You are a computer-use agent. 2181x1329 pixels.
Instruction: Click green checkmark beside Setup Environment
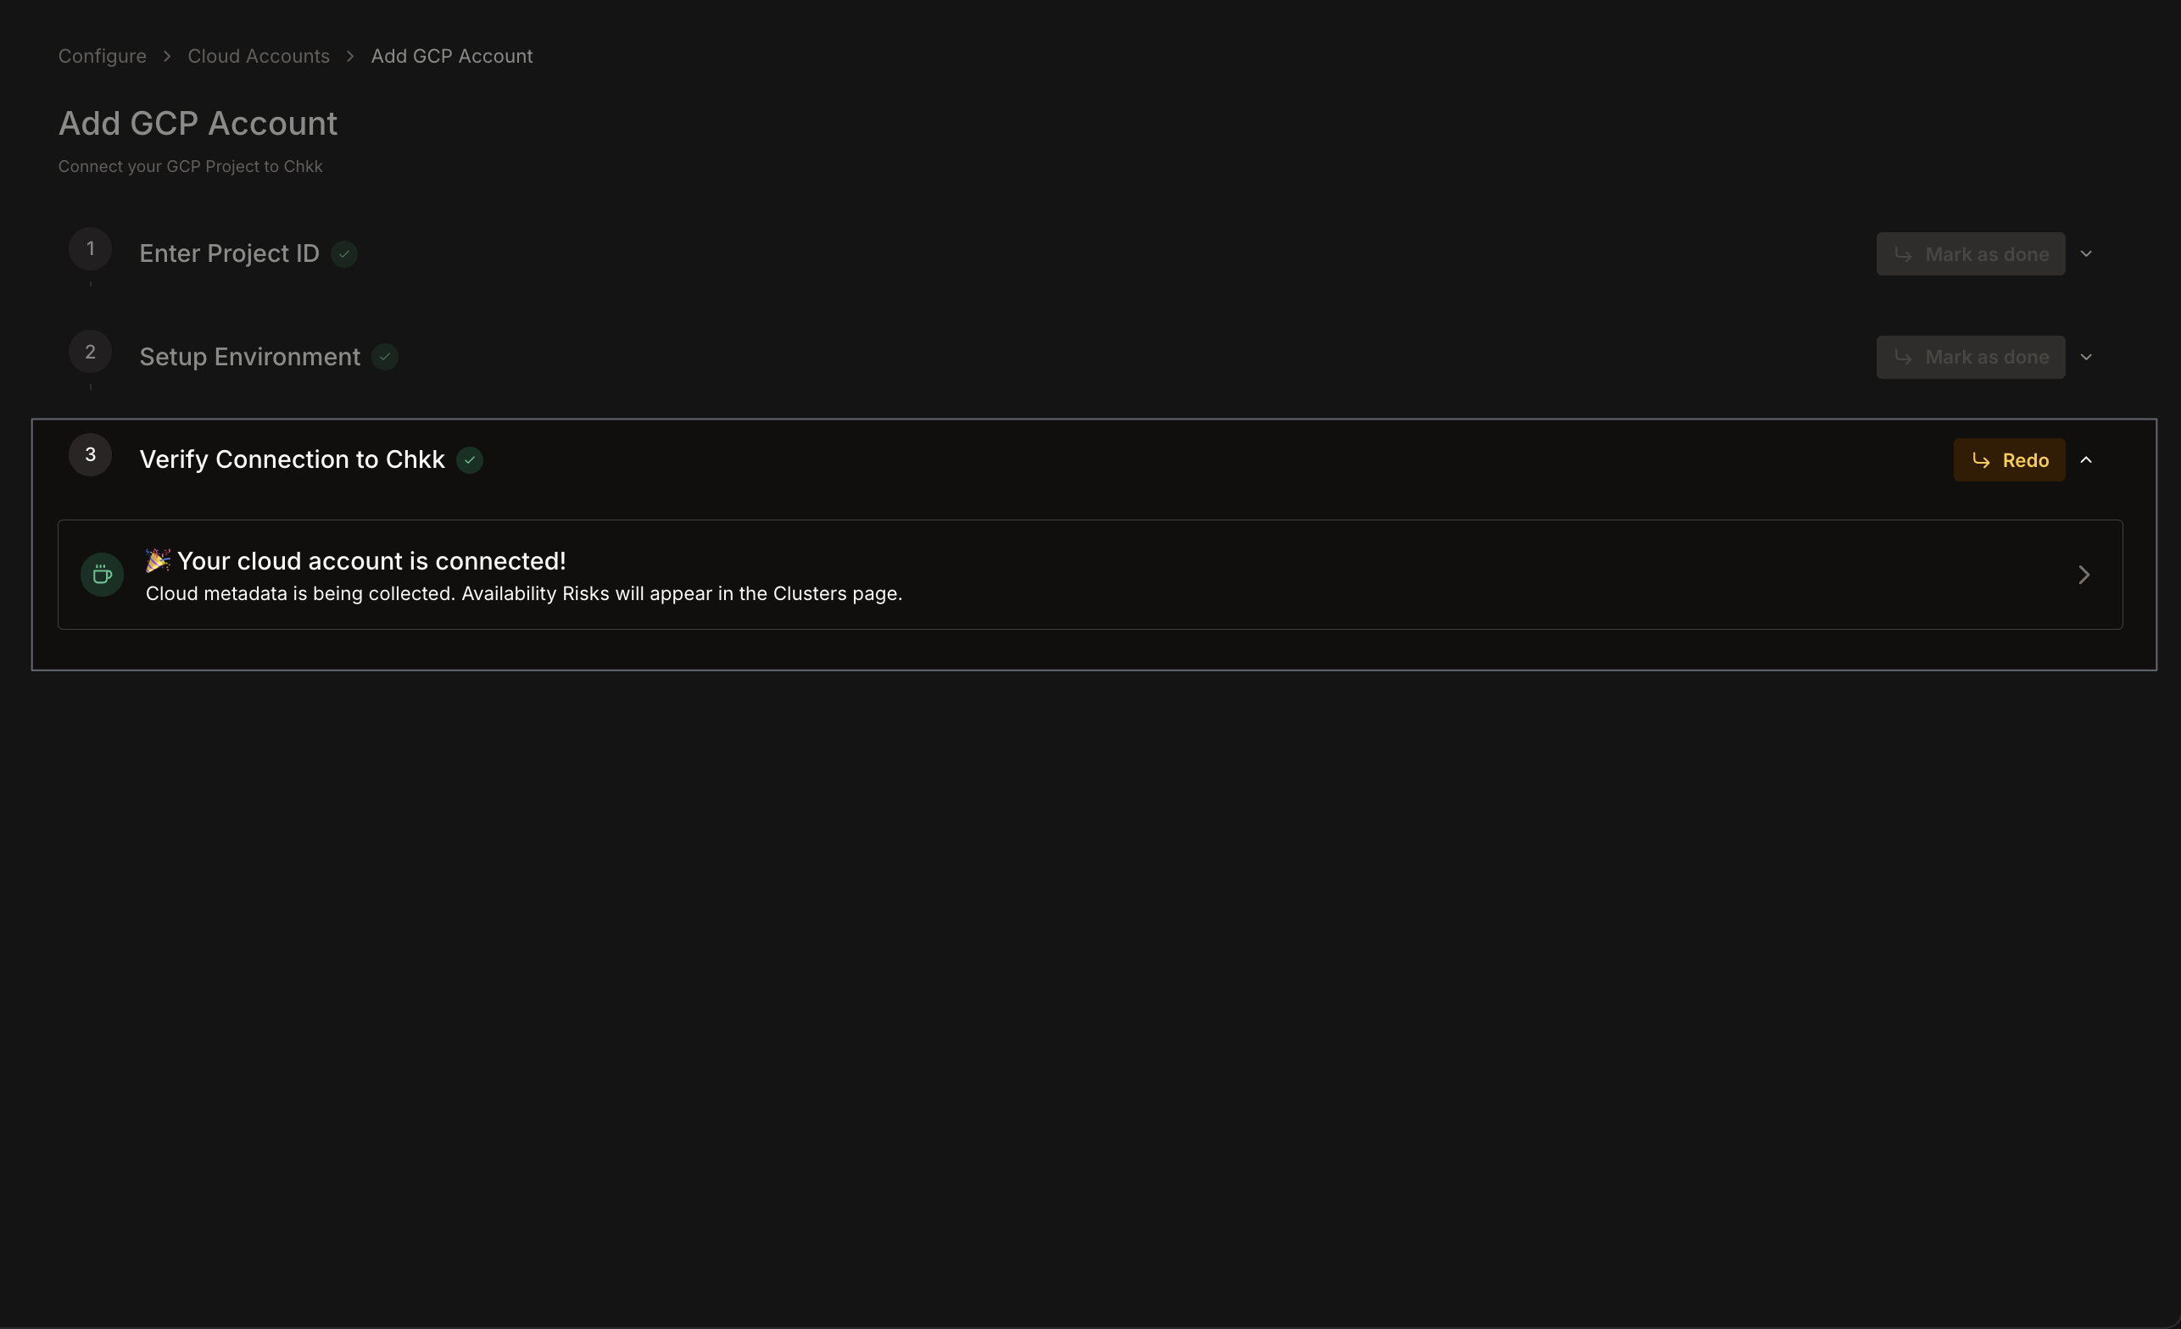tap(384, 357)
